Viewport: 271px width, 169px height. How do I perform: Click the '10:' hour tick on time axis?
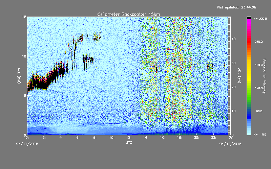pyautogui.click(x=112, y=138)
